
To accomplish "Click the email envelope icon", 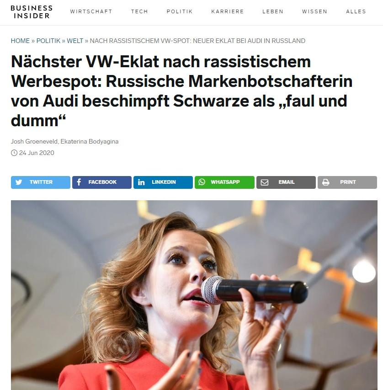I will [x=264, y=182].
